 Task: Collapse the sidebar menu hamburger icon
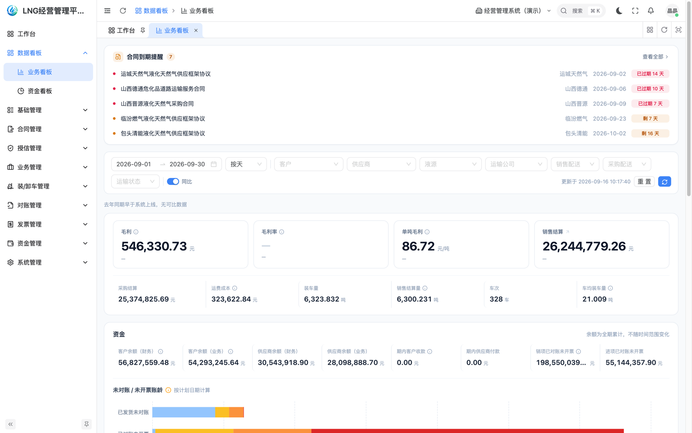(107, 11)
